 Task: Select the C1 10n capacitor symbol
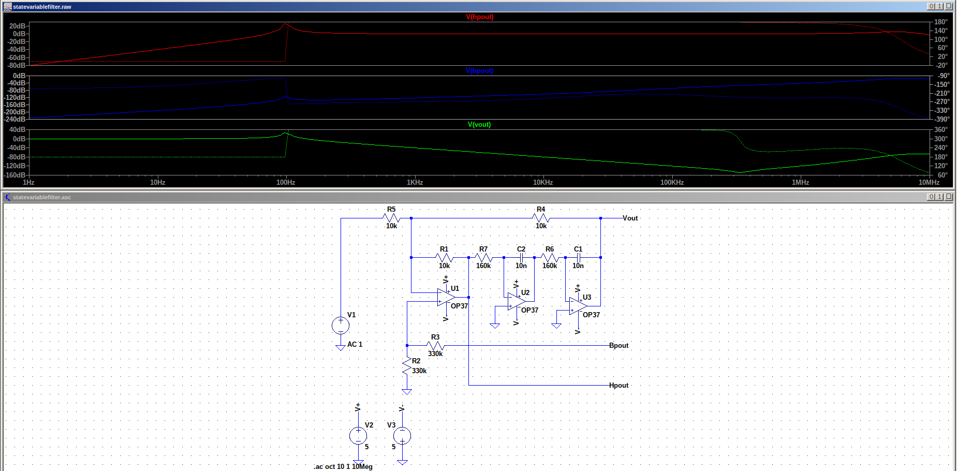click(x=578, y=257)
